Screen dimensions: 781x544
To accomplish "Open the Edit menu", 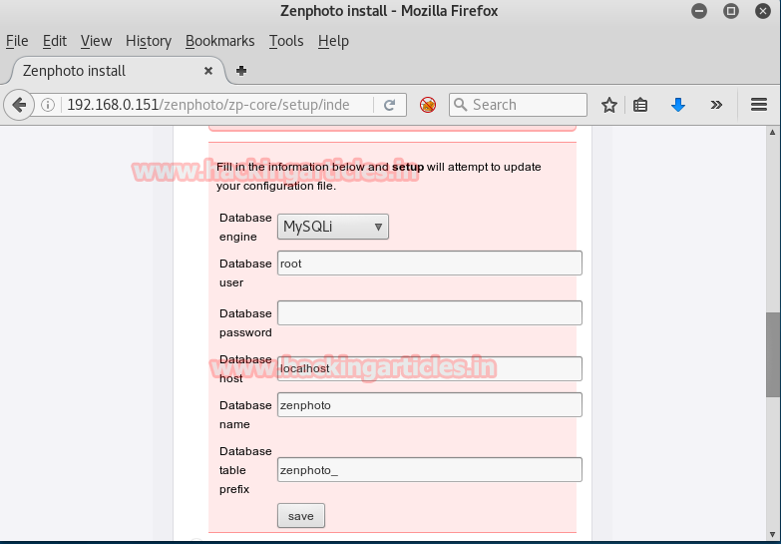I will point(54,41).
